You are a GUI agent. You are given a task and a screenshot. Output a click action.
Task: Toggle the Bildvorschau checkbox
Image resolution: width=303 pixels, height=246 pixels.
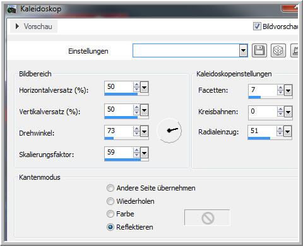coord(257,26)
